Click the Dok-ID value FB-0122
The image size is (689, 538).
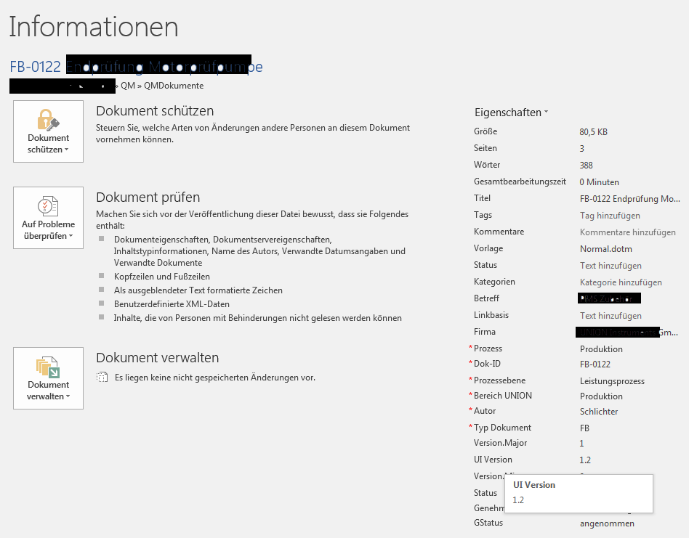coord(595,364)
